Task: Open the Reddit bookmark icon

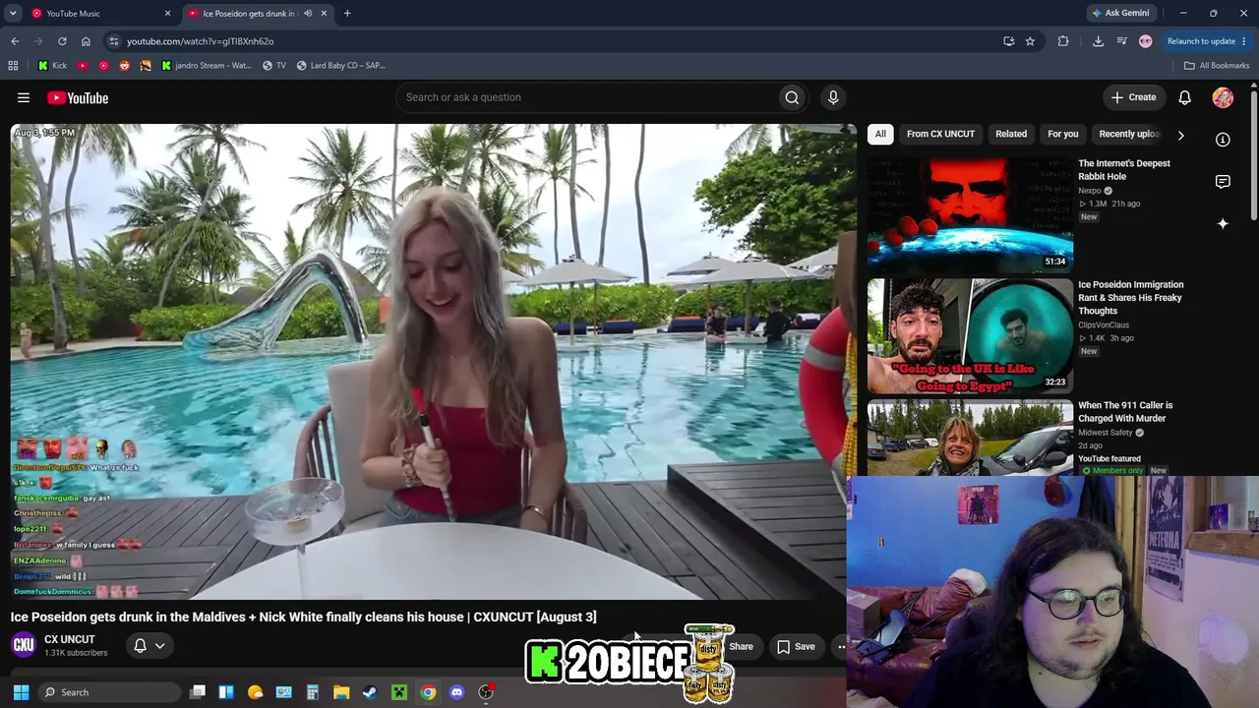Action: [124, 66]
